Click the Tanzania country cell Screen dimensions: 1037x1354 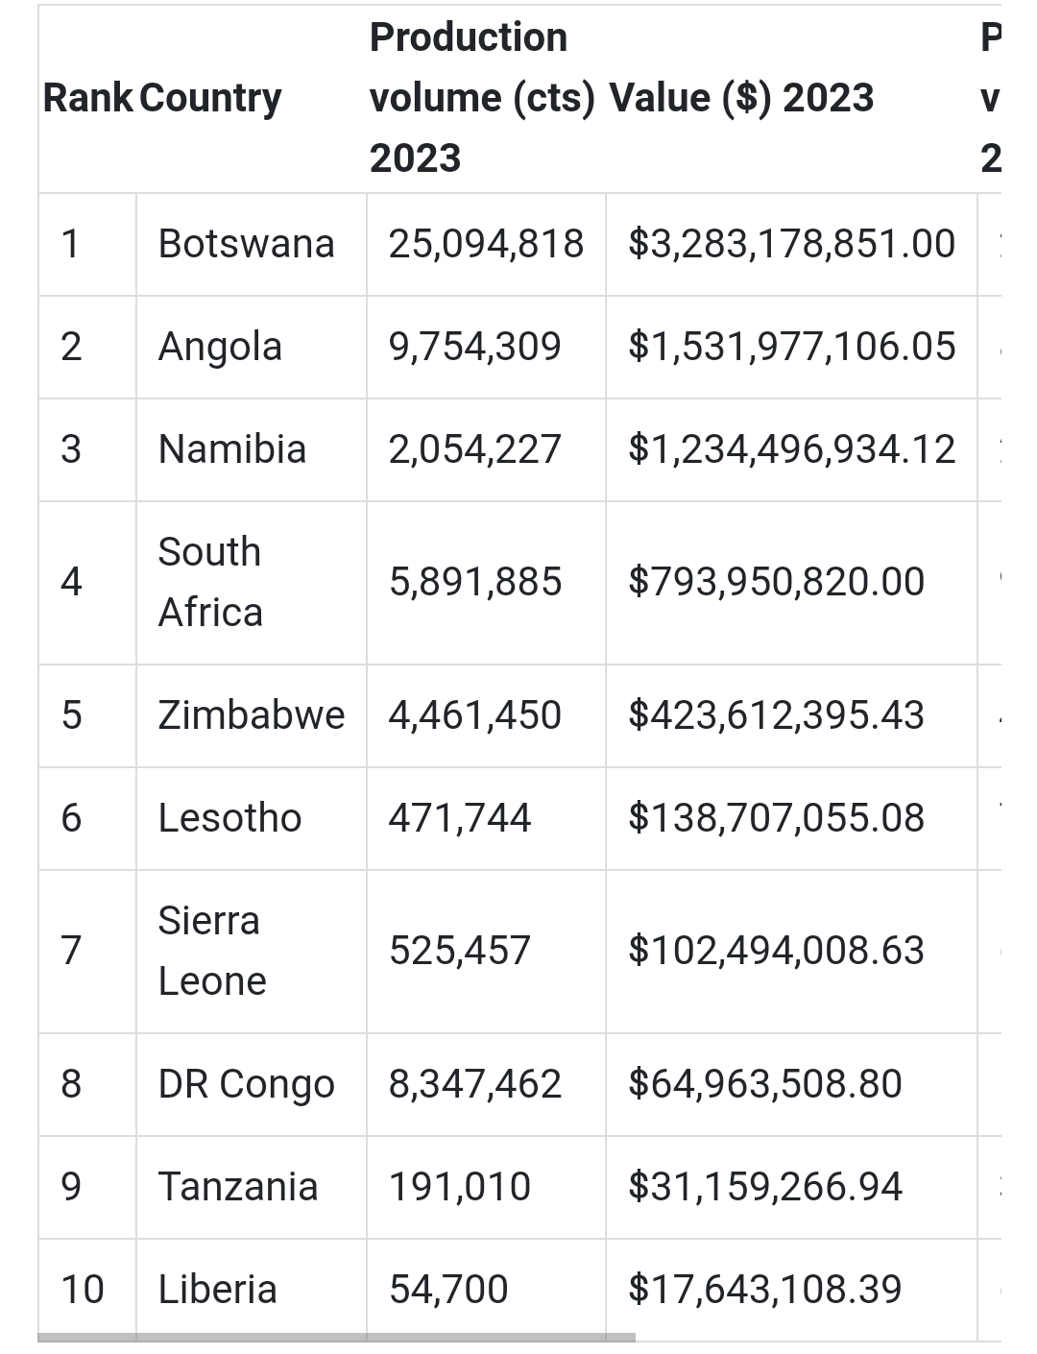tap(237, 1187)
